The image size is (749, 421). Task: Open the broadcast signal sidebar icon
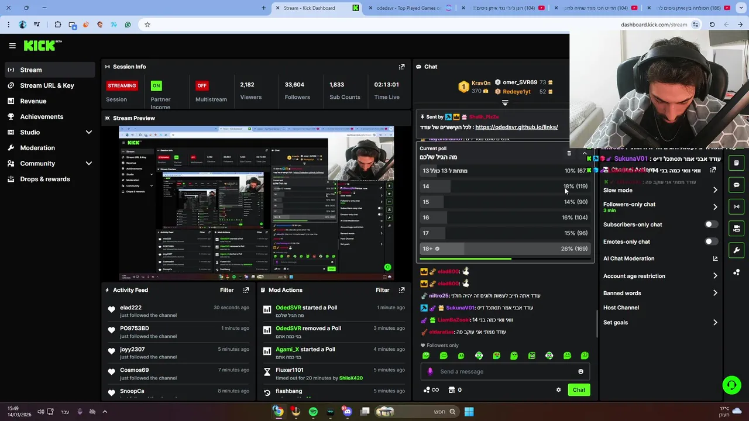click(736, 206)
